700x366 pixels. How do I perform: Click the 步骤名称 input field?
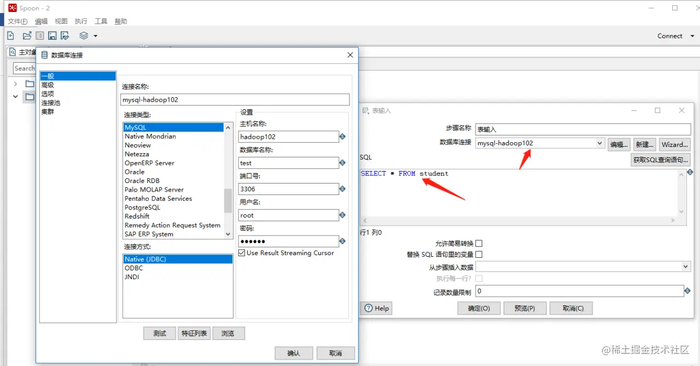click(583, 129)
